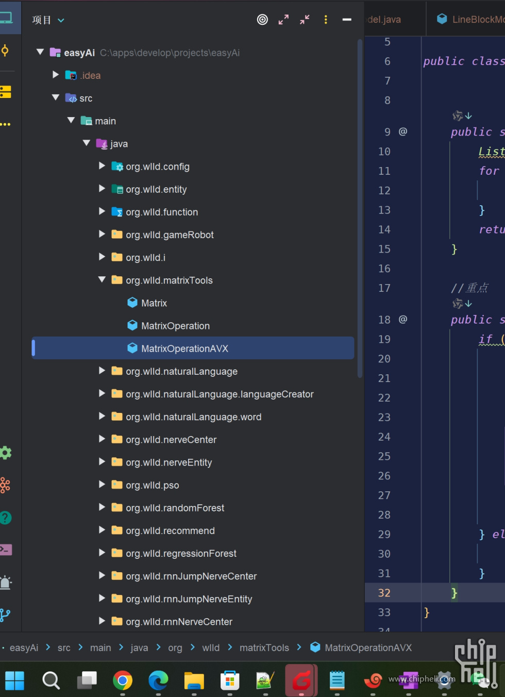This screenshot has height=697, width=505.
Task: Open Task View on taskbar
Action: point(87,681)
